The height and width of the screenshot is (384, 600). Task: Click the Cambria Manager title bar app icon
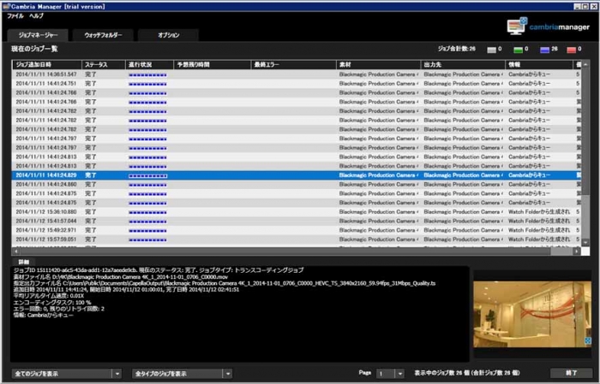5,6
